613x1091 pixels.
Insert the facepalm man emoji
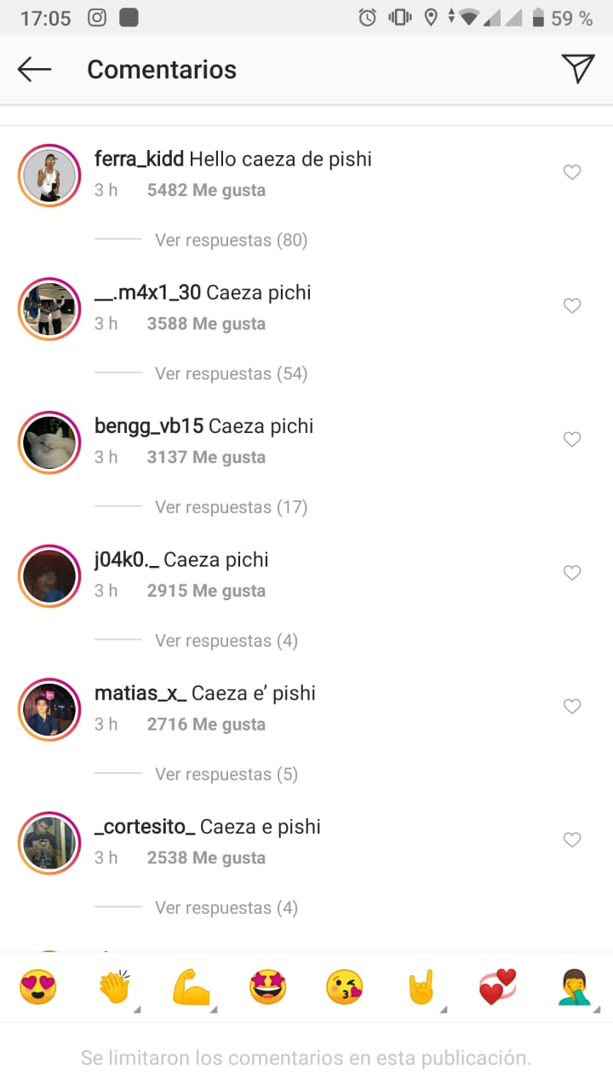(575, 987)
